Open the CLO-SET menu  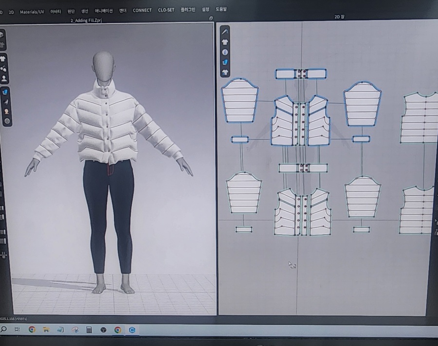(166, 10)
